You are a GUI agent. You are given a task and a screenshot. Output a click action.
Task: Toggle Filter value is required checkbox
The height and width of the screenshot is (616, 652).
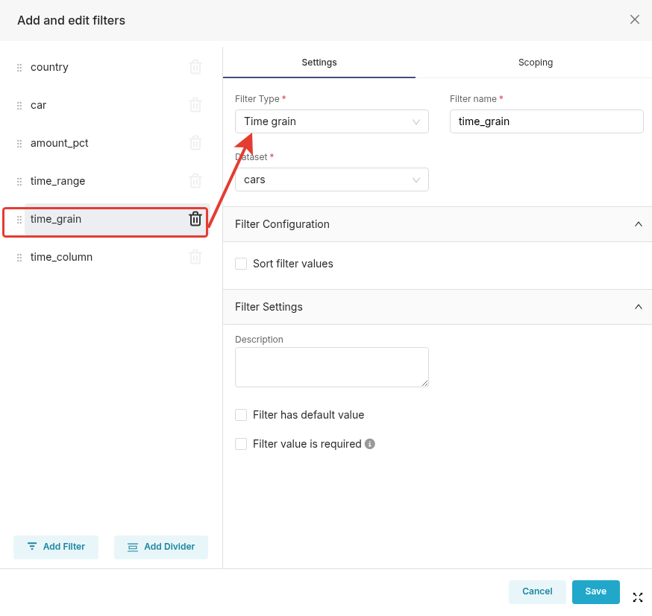(241, 444)
